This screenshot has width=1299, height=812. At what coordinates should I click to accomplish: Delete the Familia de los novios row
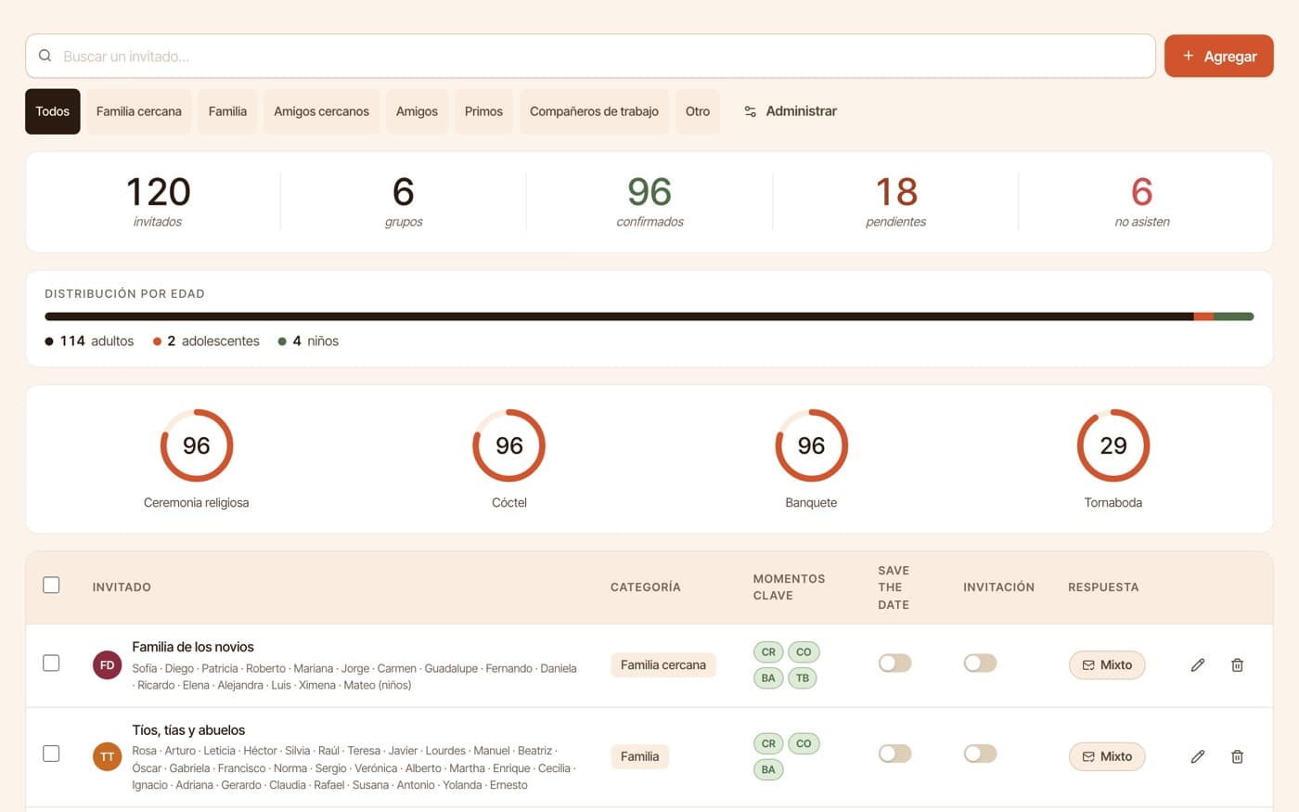click(1237, 664)
